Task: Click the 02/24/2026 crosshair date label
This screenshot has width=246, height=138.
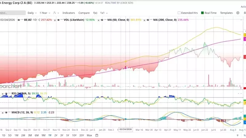Action: tap(125, 129)
